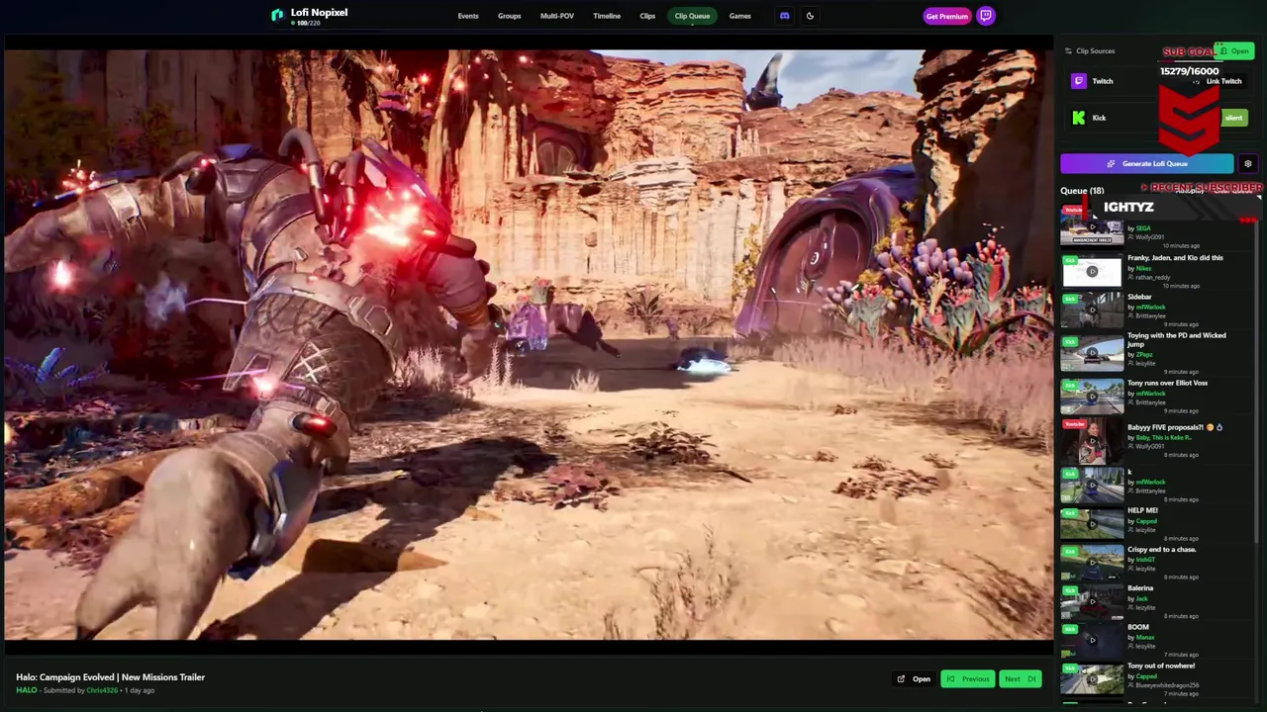Open the Groups tab
This screenshot has width=1267, height=712.
510,16
